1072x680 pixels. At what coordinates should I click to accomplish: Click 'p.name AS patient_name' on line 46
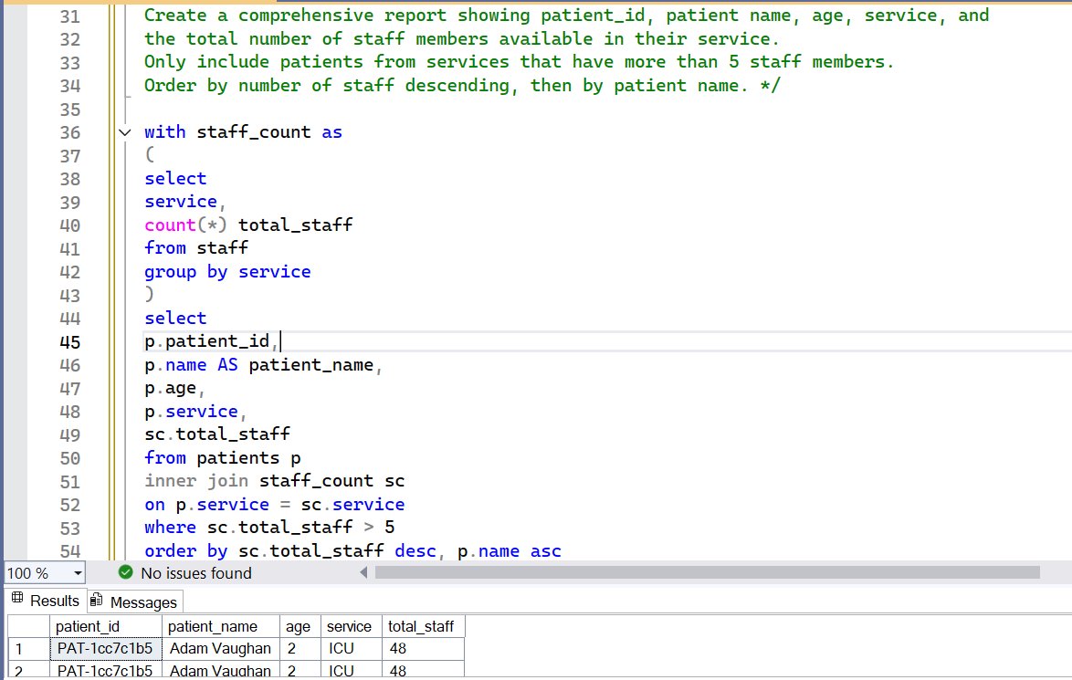point(259,365)
